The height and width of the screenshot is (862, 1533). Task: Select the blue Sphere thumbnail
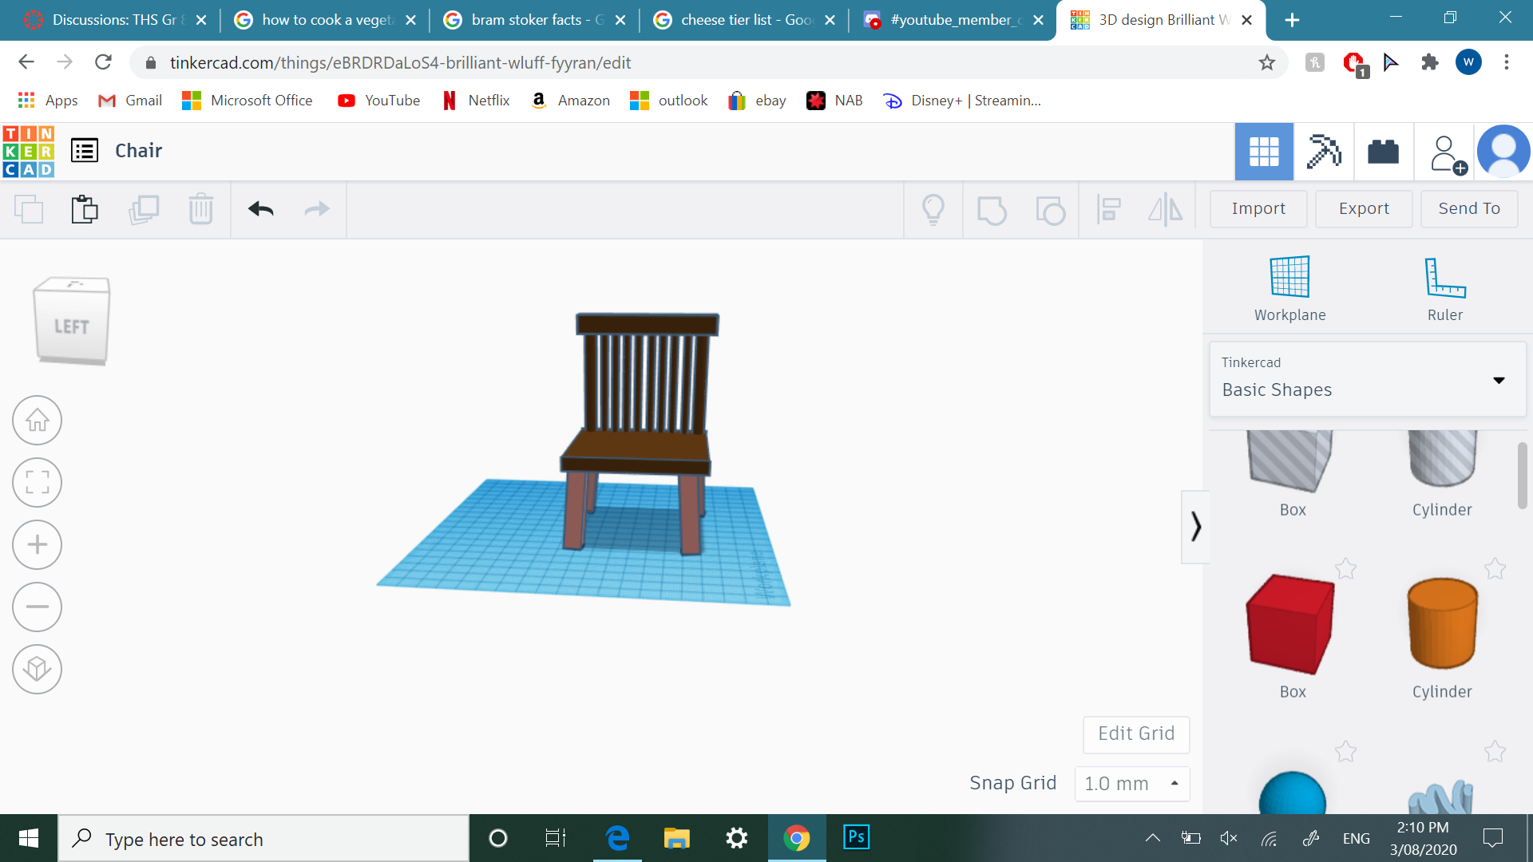coord(1291,796)
